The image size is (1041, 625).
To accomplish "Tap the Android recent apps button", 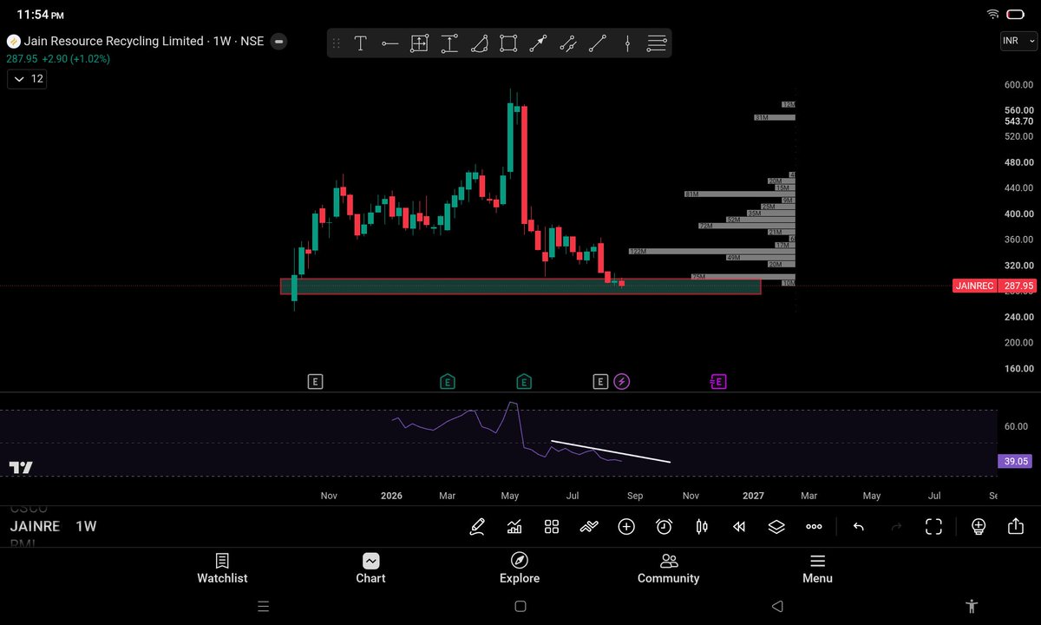I will [x=264, y=606].
